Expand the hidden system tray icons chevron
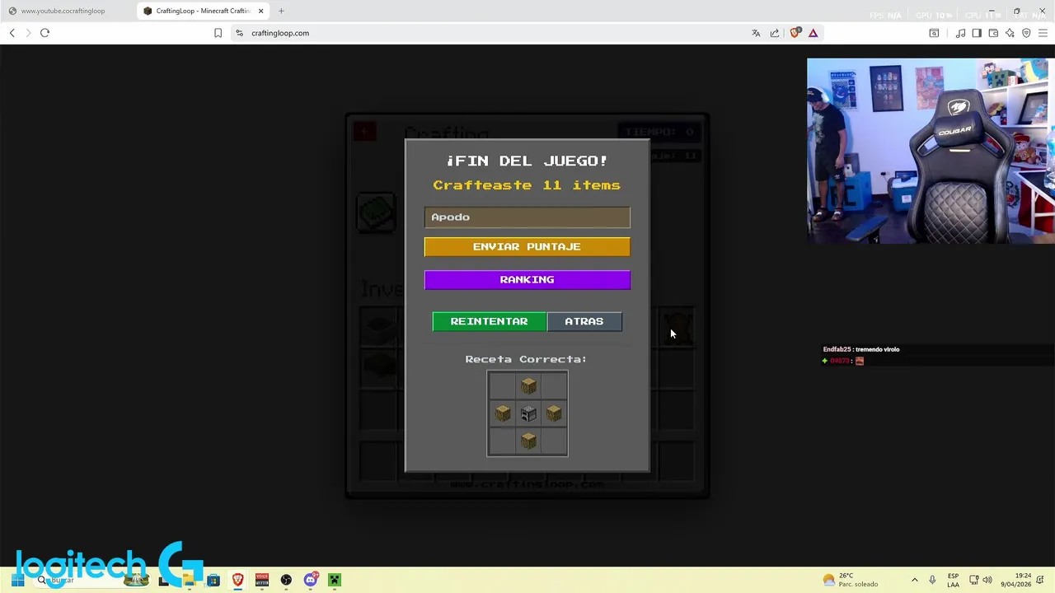Screen dimensions: 1055x593 [914, 580]
